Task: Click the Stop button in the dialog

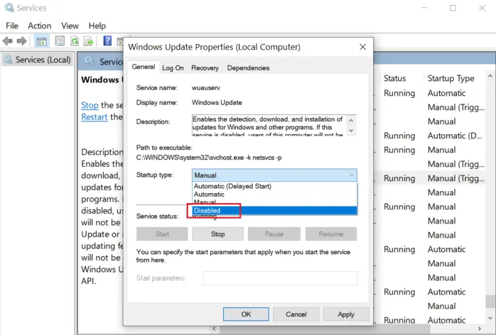Action: (218, 234)
